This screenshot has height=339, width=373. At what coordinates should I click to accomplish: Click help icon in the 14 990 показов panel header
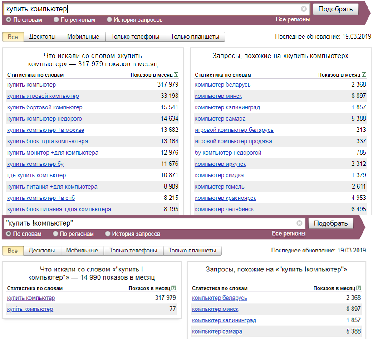click(x=173, y=288)
